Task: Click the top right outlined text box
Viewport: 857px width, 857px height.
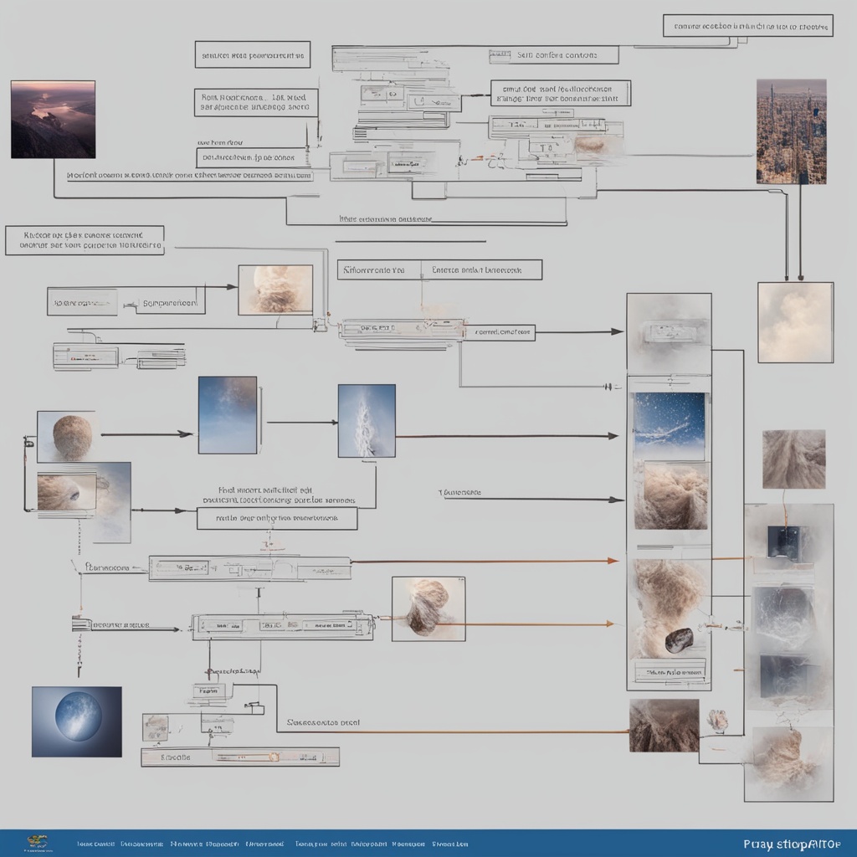Action: (747, 25)
